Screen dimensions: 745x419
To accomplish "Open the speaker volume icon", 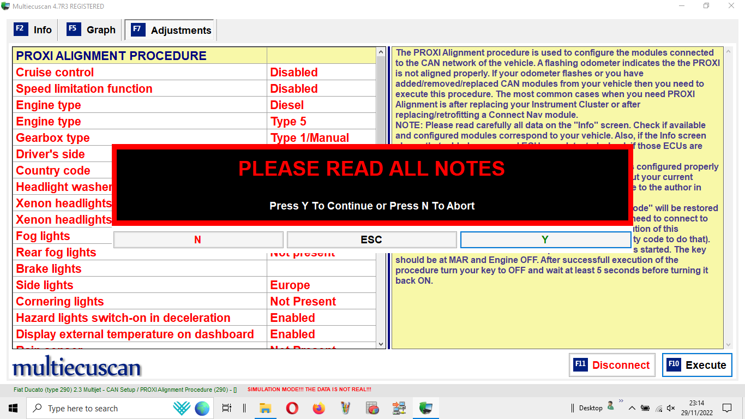I will (x=670, y=408).
